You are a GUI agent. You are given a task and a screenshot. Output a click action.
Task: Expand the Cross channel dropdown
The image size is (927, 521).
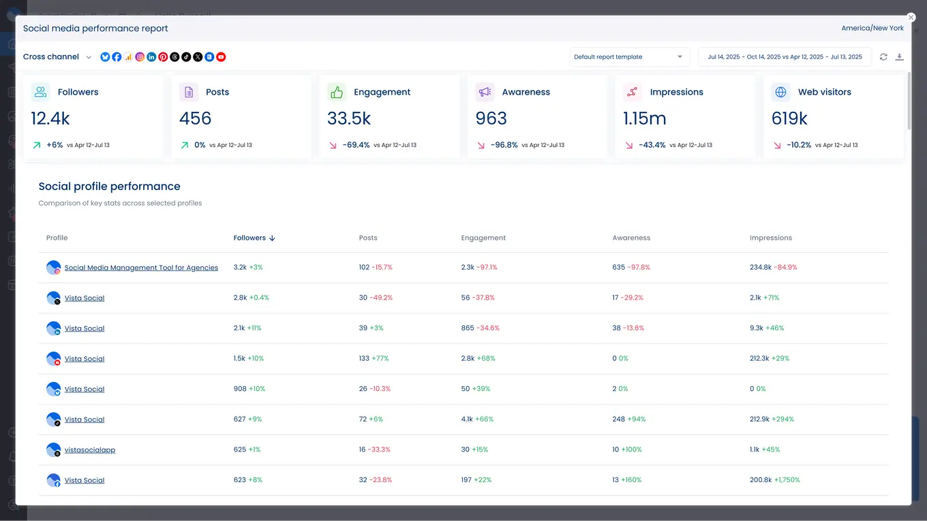[57, 57]
